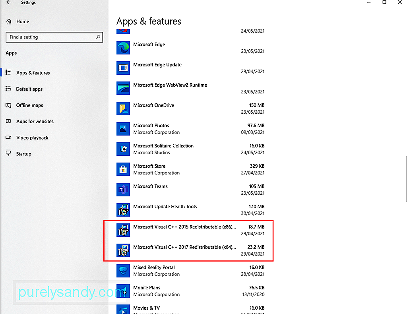Maximize the Settings window
The height and width of the screenshot is (314, 407).
pos(384,2)
